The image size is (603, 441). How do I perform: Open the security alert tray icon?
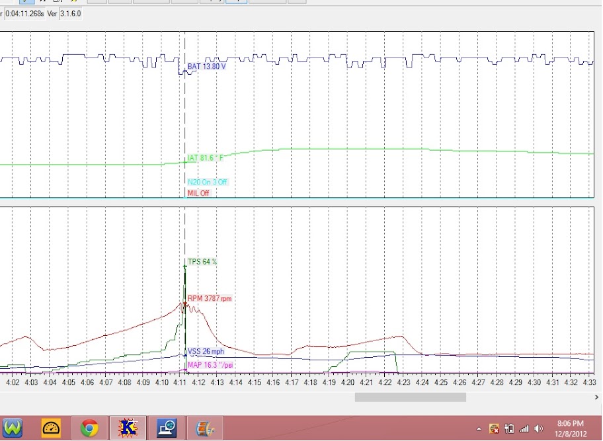pos(494,428)
